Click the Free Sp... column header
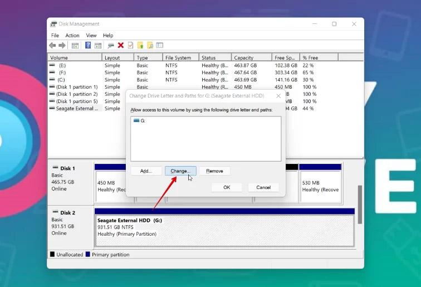 (286, 57)
